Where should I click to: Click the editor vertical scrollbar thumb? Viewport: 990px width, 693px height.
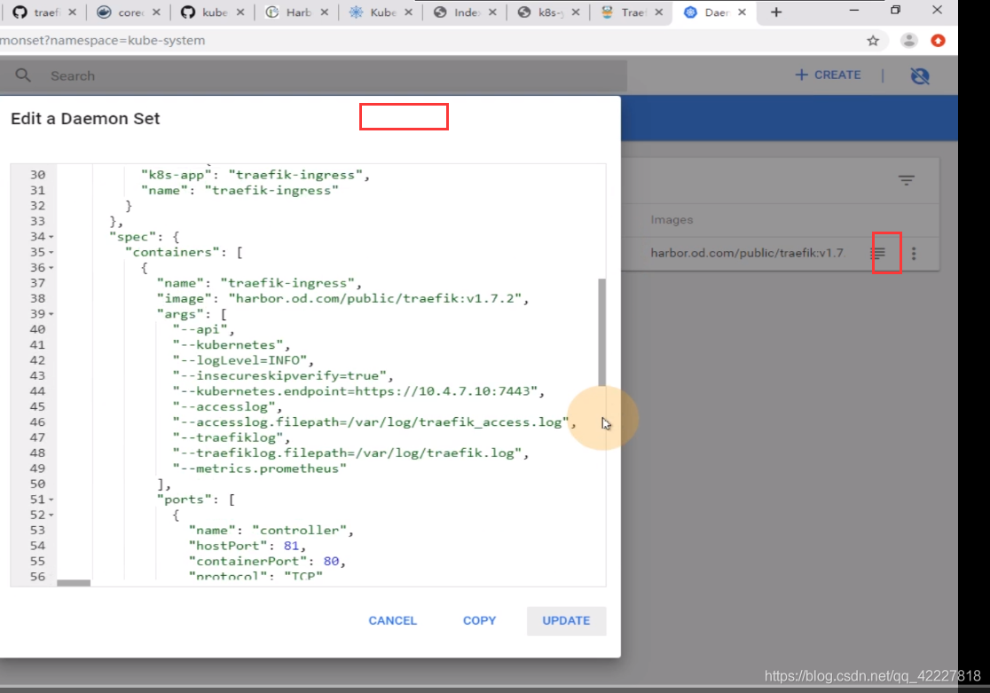[601, 332]
